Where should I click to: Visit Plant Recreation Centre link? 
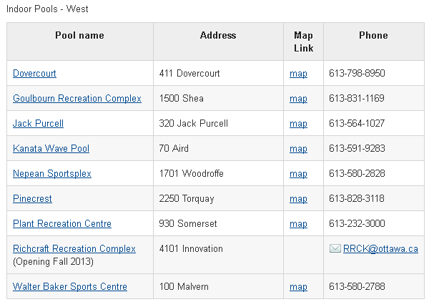click(62, 224)
